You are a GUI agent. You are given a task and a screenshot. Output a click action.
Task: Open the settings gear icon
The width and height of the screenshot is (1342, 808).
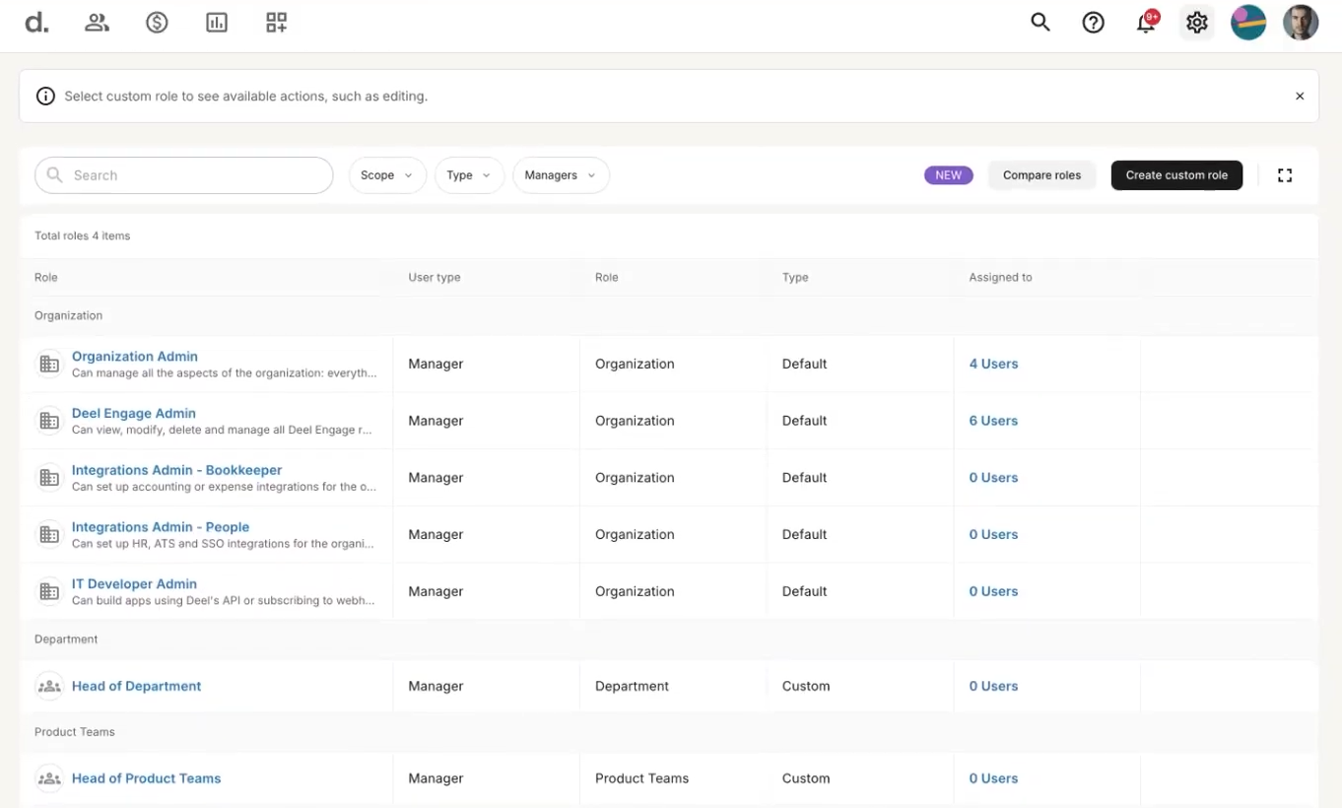1197,23
